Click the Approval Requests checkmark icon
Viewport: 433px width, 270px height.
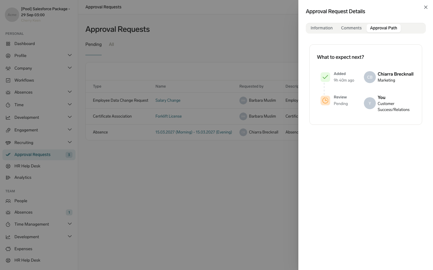click(x=8, y=155)
